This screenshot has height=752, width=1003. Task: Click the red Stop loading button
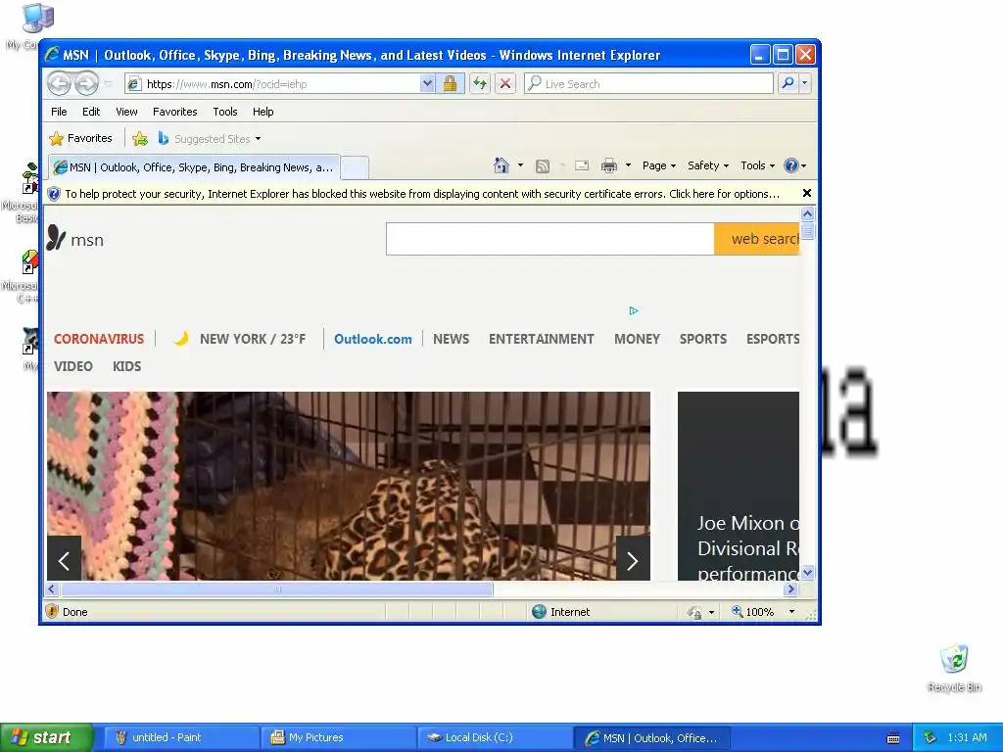point(505,84)
